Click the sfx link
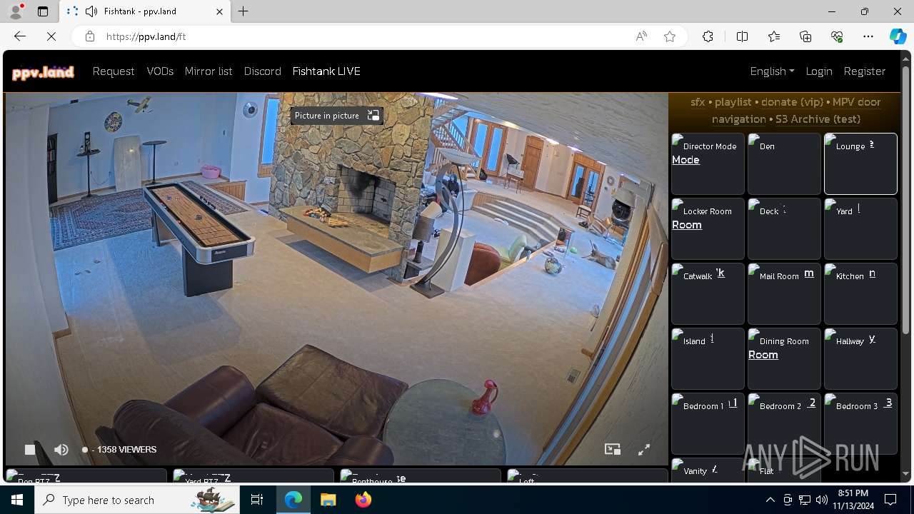The height and width of the screenshot is (514, 914). (x=698, y=102)
